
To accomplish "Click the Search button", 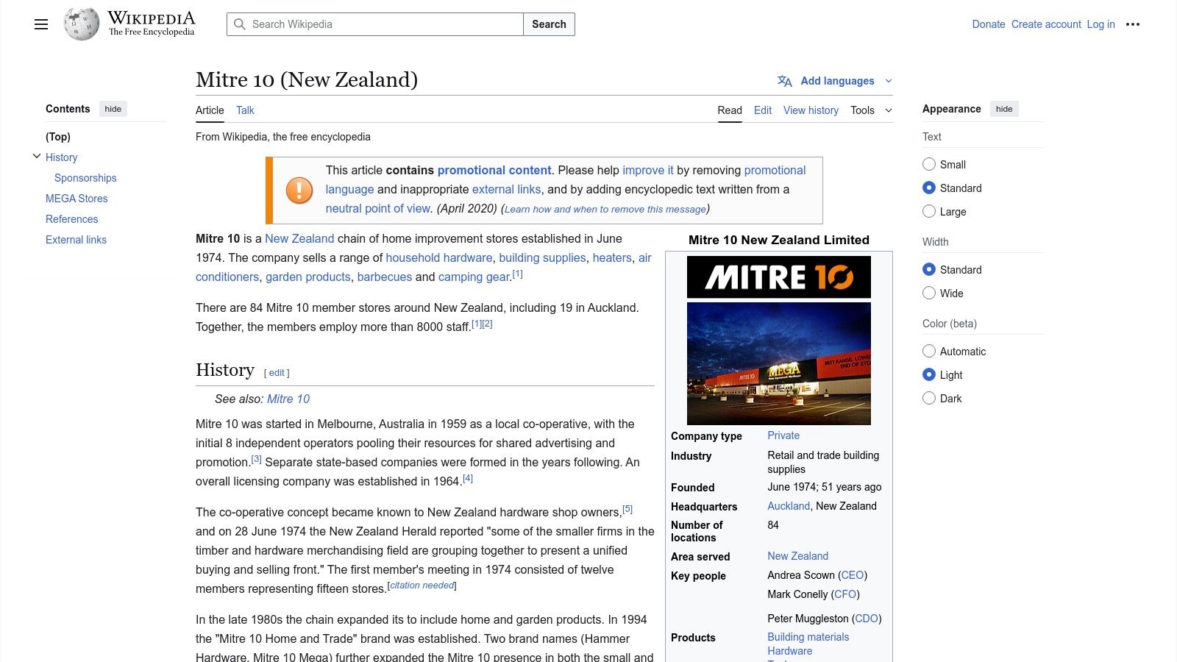I will tap(549, 24).
